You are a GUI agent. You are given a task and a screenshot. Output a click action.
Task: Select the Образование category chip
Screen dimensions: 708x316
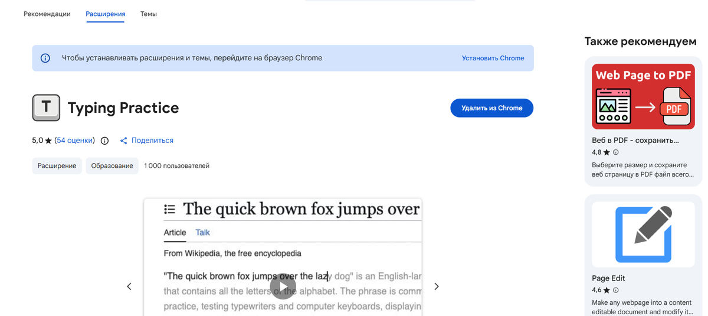[112, 166]
